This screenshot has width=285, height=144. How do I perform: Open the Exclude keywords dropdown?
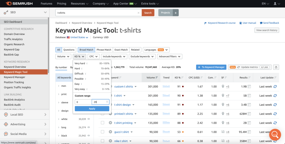tap(142, 56)
